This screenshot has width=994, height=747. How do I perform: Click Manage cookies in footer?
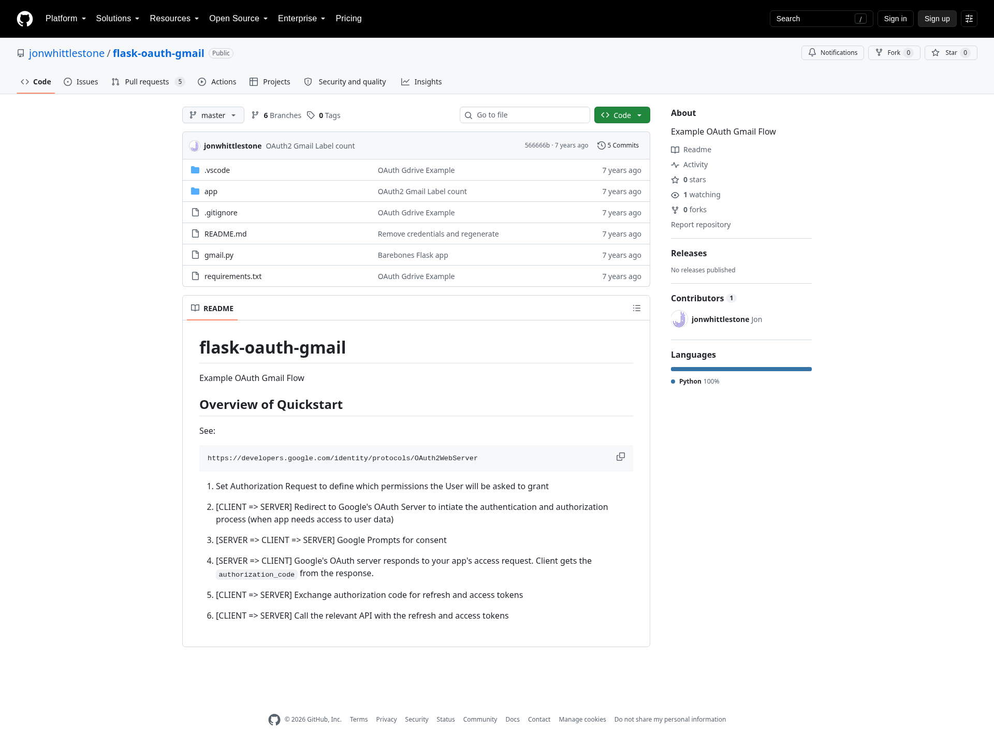coord(582,720)
